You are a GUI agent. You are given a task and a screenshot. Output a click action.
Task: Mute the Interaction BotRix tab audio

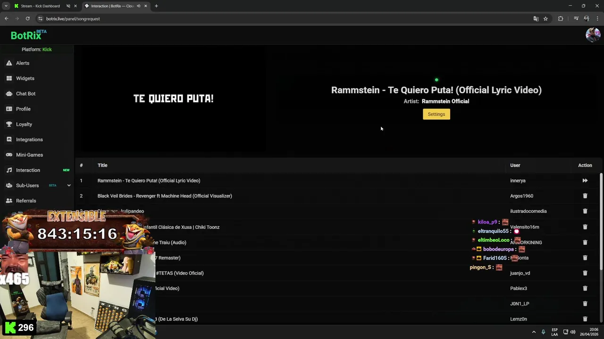click(x=138, y=6)
